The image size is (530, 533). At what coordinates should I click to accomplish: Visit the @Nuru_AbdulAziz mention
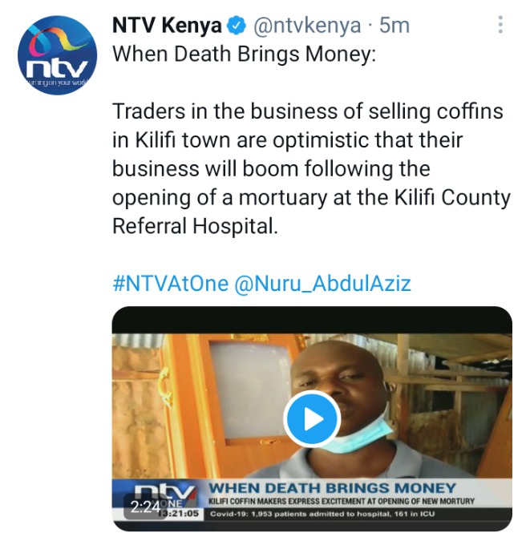click(322, 284)
